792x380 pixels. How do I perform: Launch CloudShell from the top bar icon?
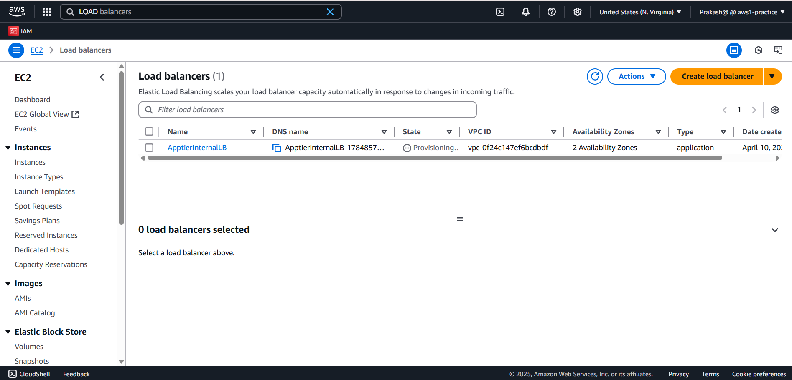[x=500, y=12]
